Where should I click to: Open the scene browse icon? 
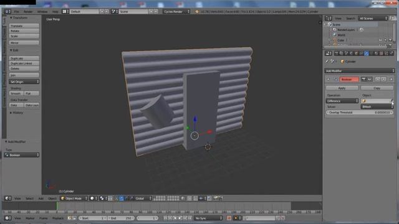point(115,11)
